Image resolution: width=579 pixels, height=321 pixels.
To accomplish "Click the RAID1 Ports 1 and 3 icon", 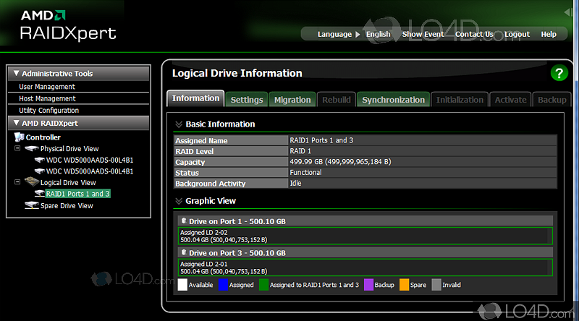I will (40, 194).
